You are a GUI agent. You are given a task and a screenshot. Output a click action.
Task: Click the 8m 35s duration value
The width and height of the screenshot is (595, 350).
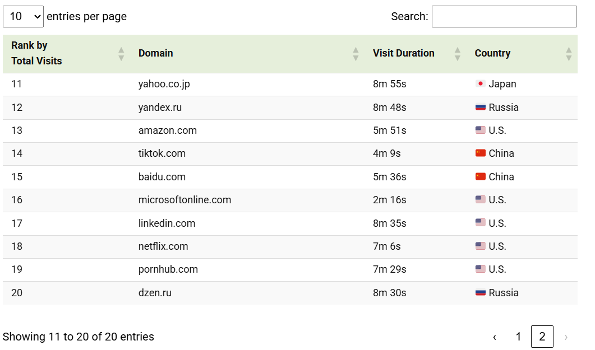tap(389, 223)
